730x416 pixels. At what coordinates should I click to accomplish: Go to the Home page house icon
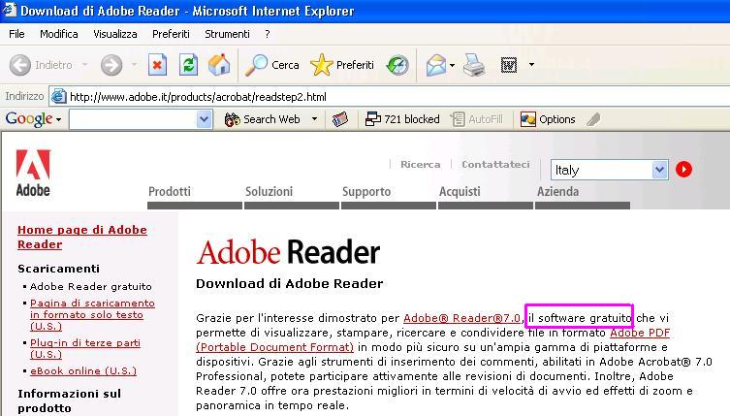tap(219, 65)
